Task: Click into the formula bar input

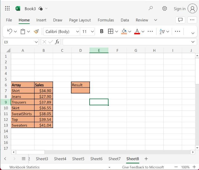Action: click(126, 42)
